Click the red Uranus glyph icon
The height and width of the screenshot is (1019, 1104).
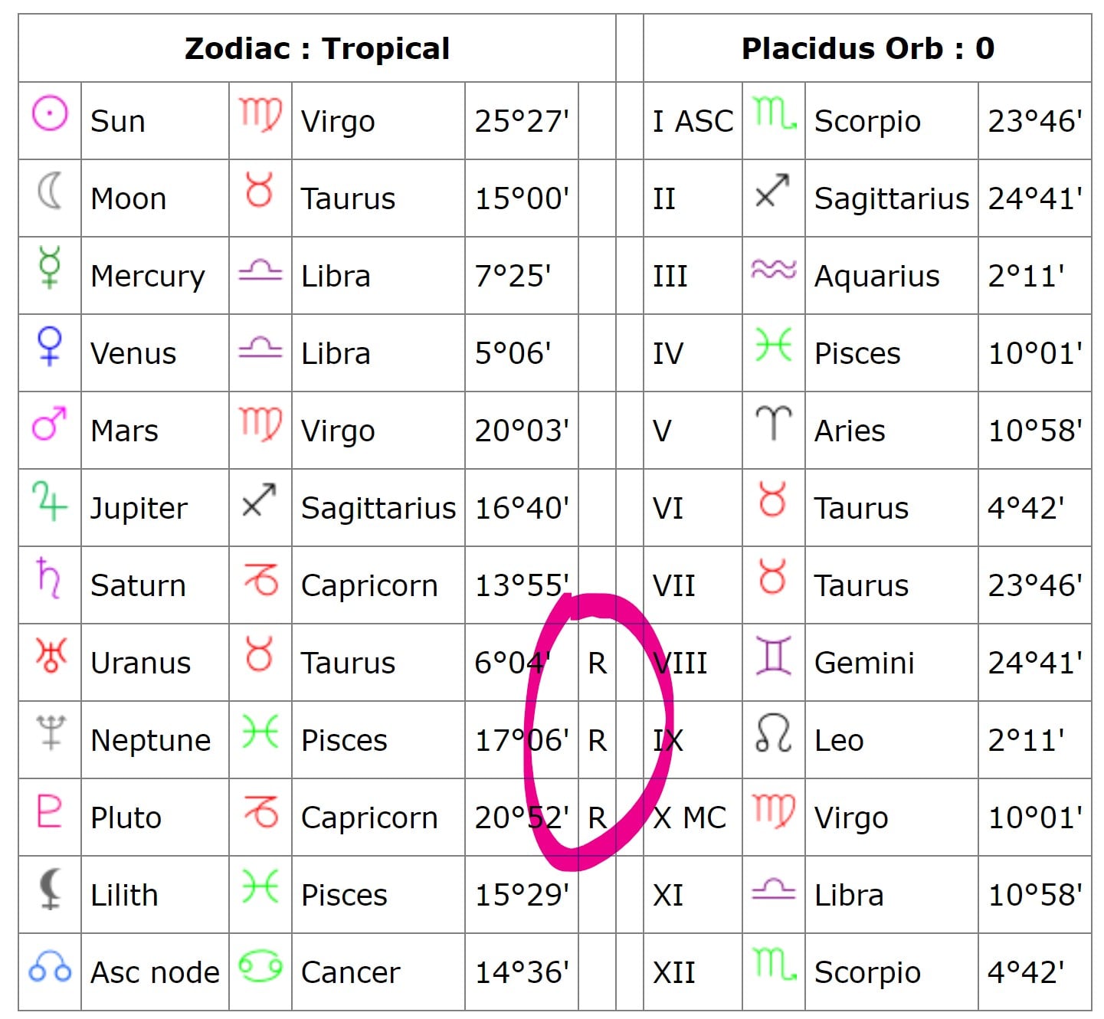point(51,655)
